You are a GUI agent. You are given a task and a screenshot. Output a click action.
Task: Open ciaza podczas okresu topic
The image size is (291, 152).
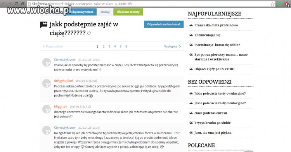[x=211, y=113]
